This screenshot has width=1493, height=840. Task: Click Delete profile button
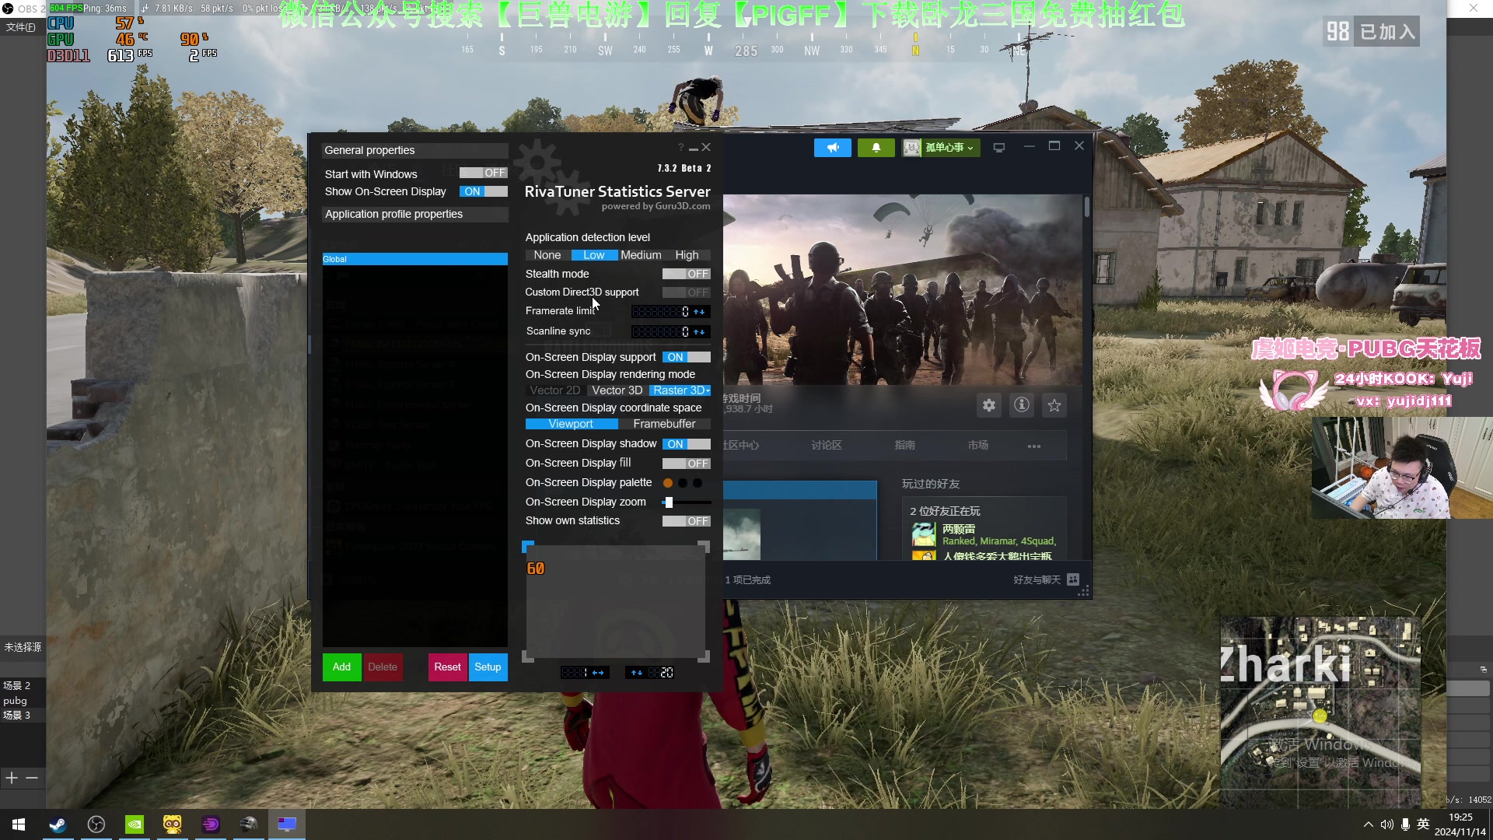383,667
